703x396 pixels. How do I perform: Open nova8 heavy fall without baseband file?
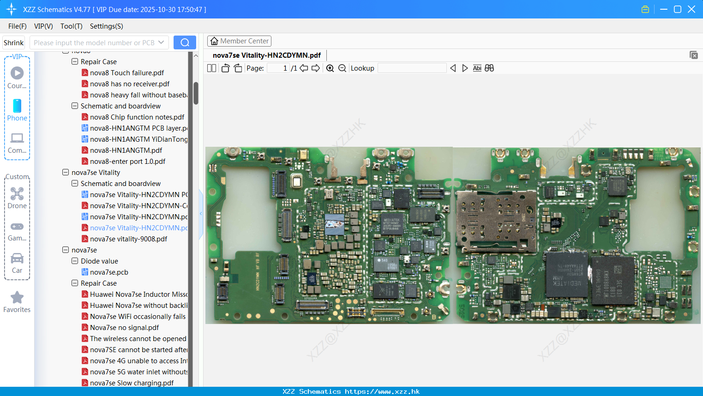pos(139,95)
